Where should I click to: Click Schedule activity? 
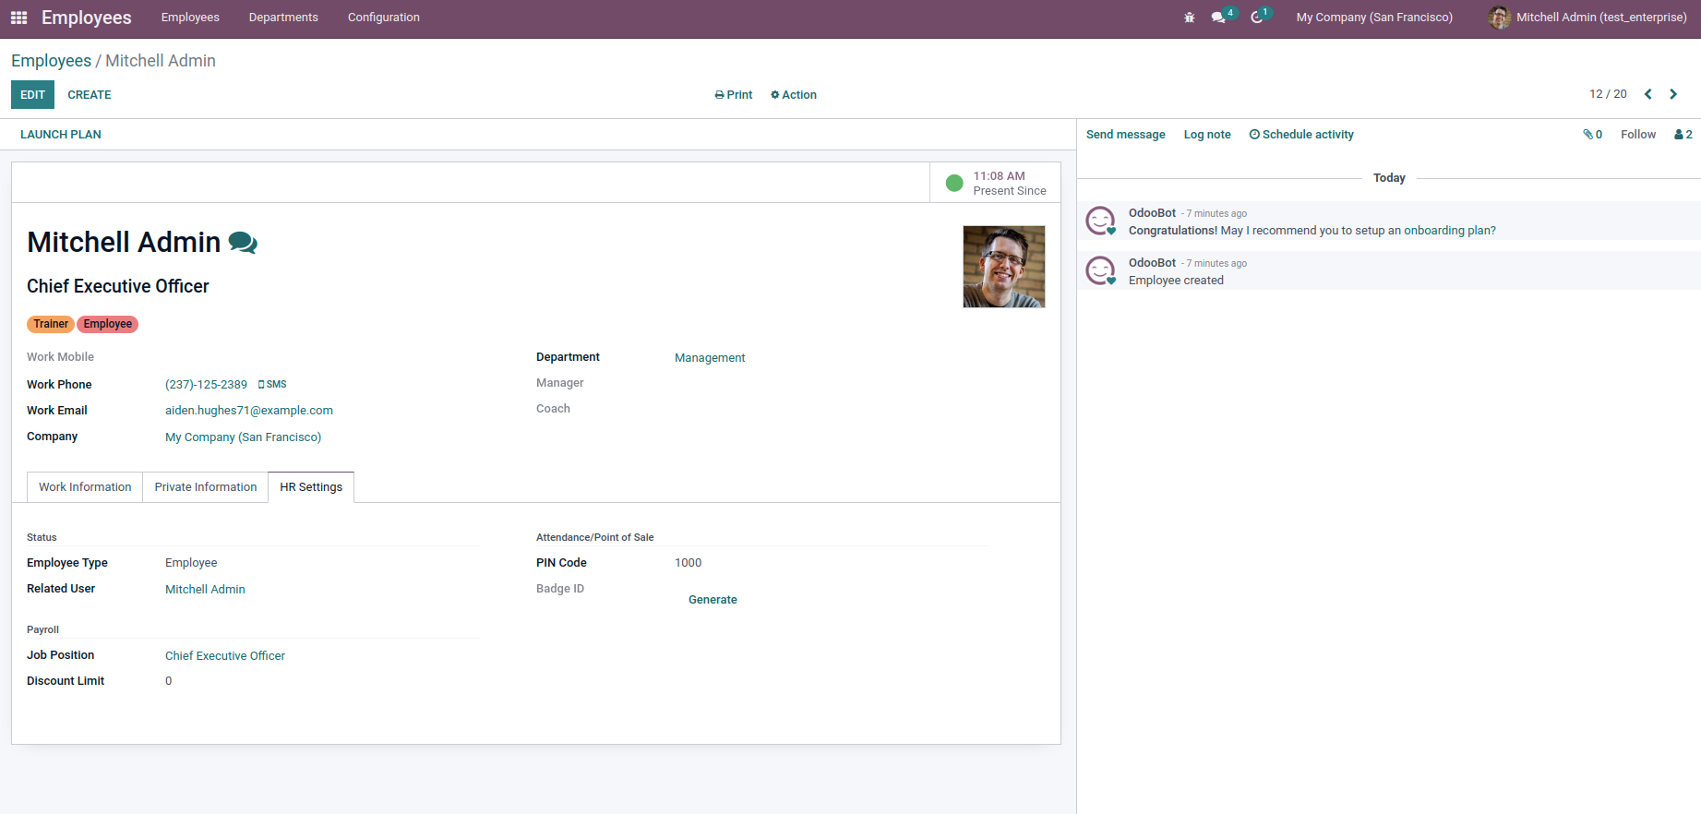click(1301, 135)
